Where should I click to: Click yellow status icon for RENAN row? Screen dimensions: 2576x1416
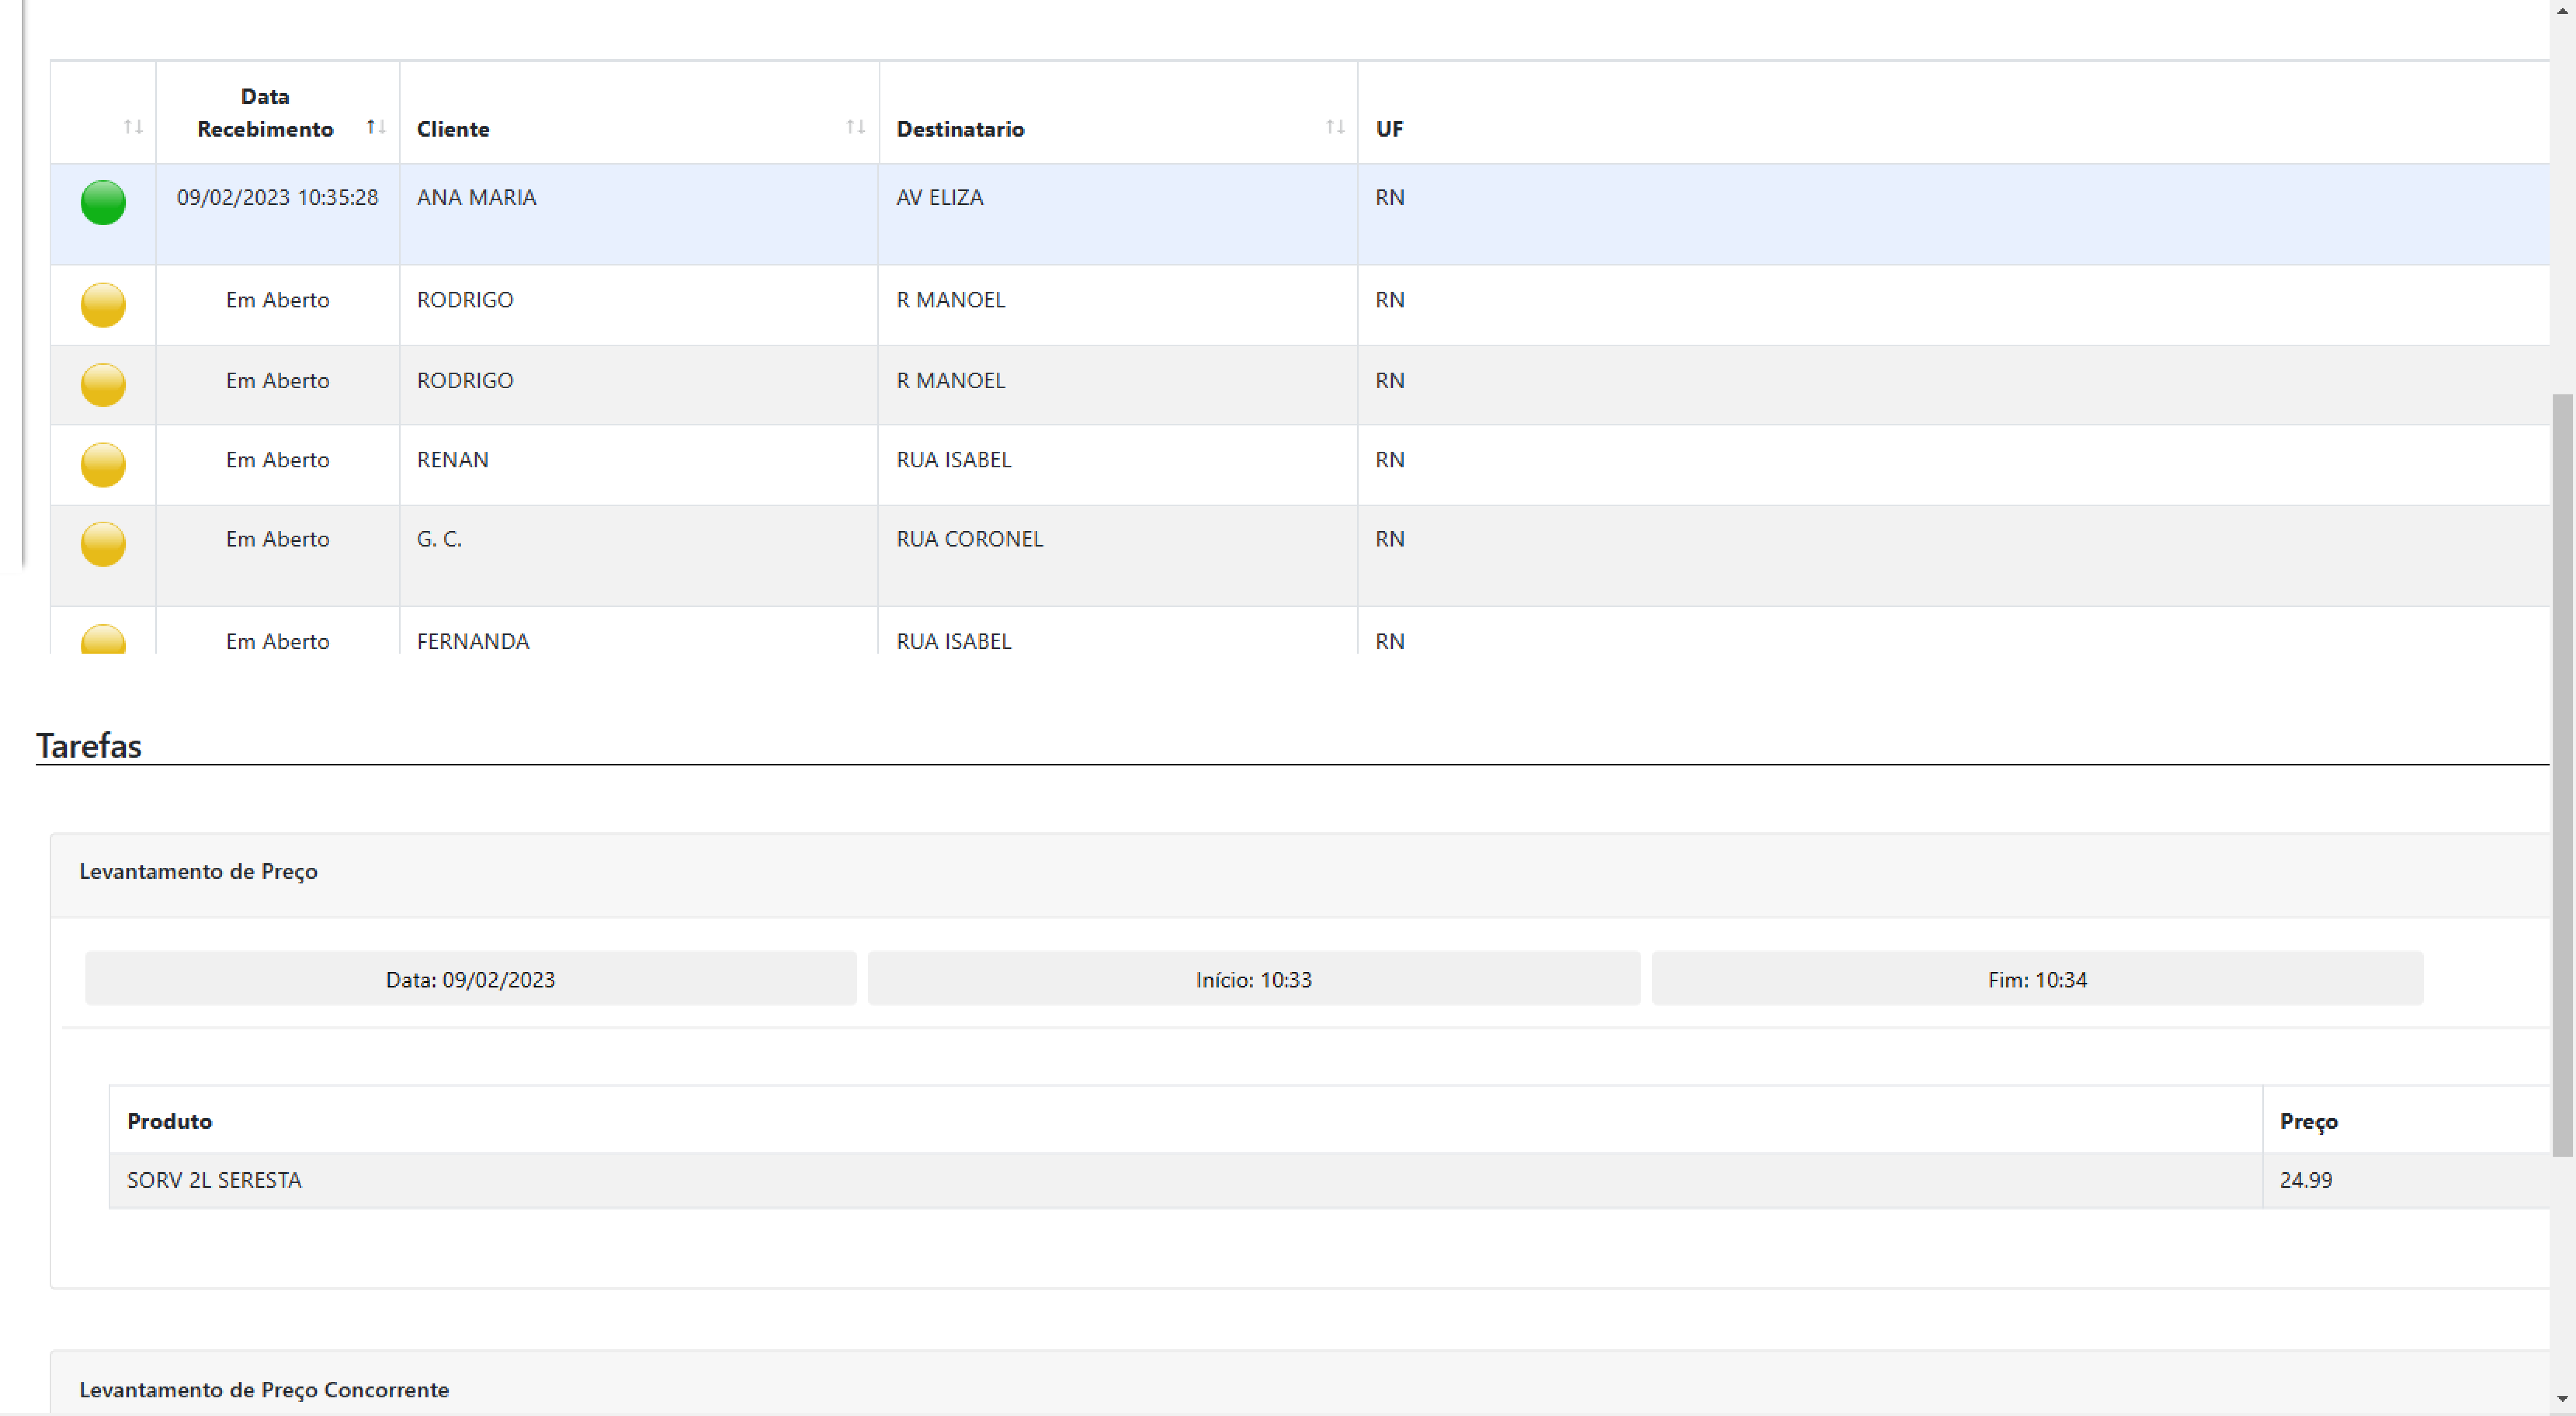point(103,464)
